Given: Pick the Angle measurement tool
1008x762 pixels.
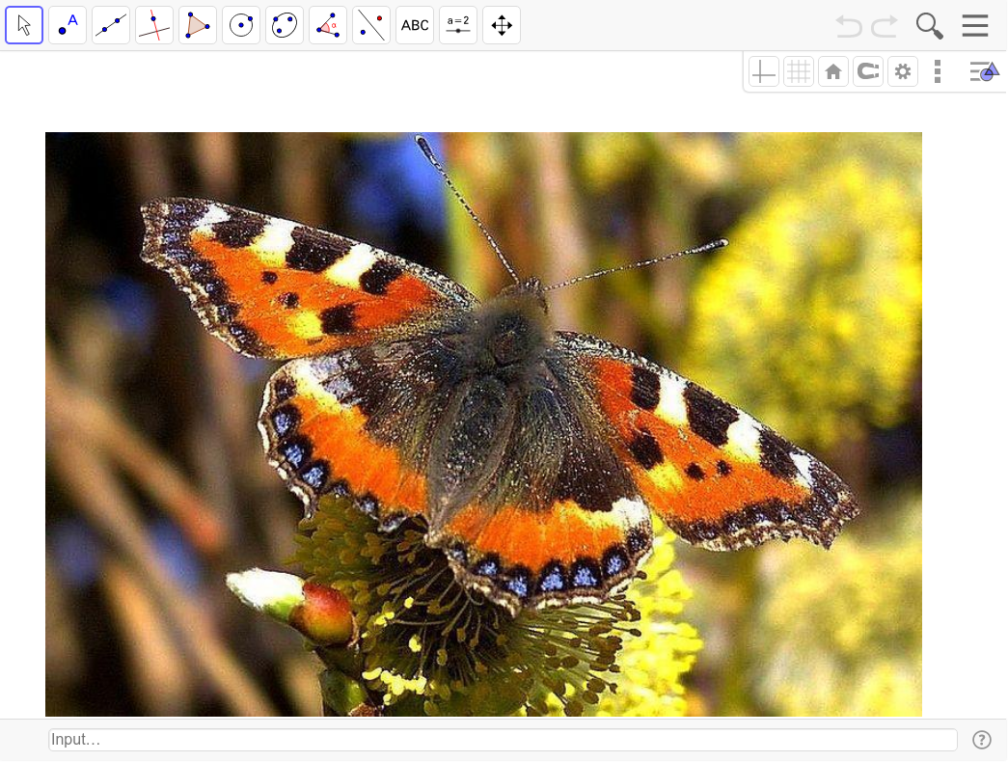Looking at the screenshot, I should [328, 25].
